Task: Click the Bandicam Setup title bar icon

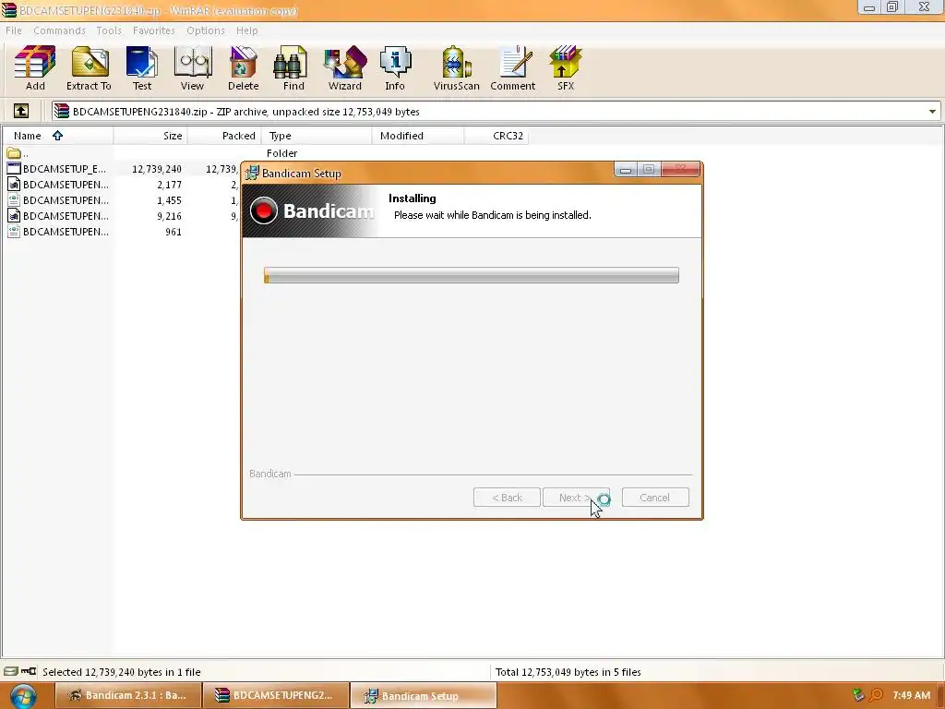Action: tap(252, 173)
